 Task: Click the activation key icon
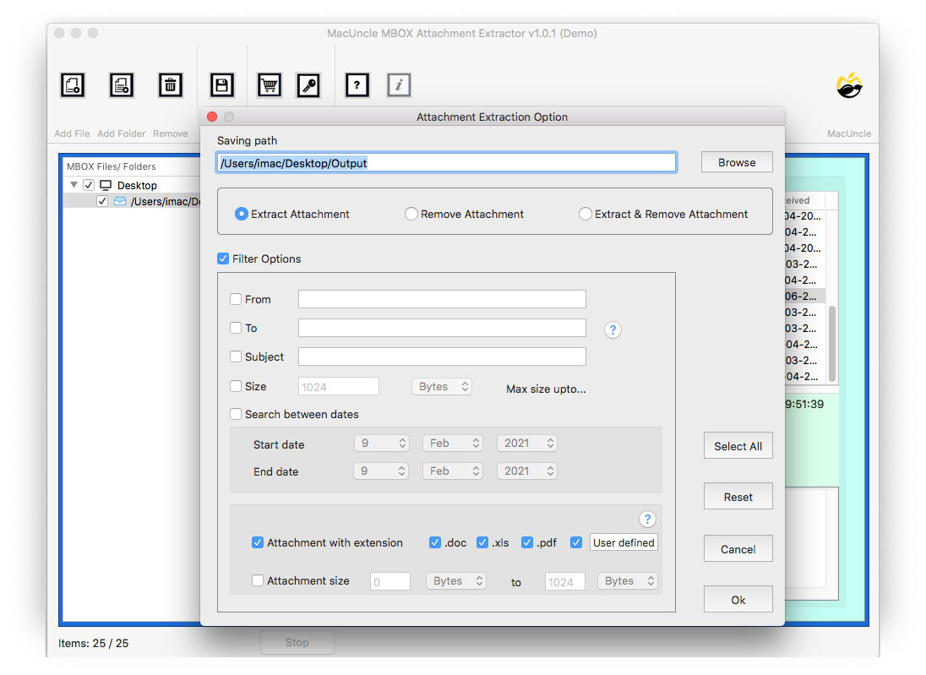coord(308,84)
